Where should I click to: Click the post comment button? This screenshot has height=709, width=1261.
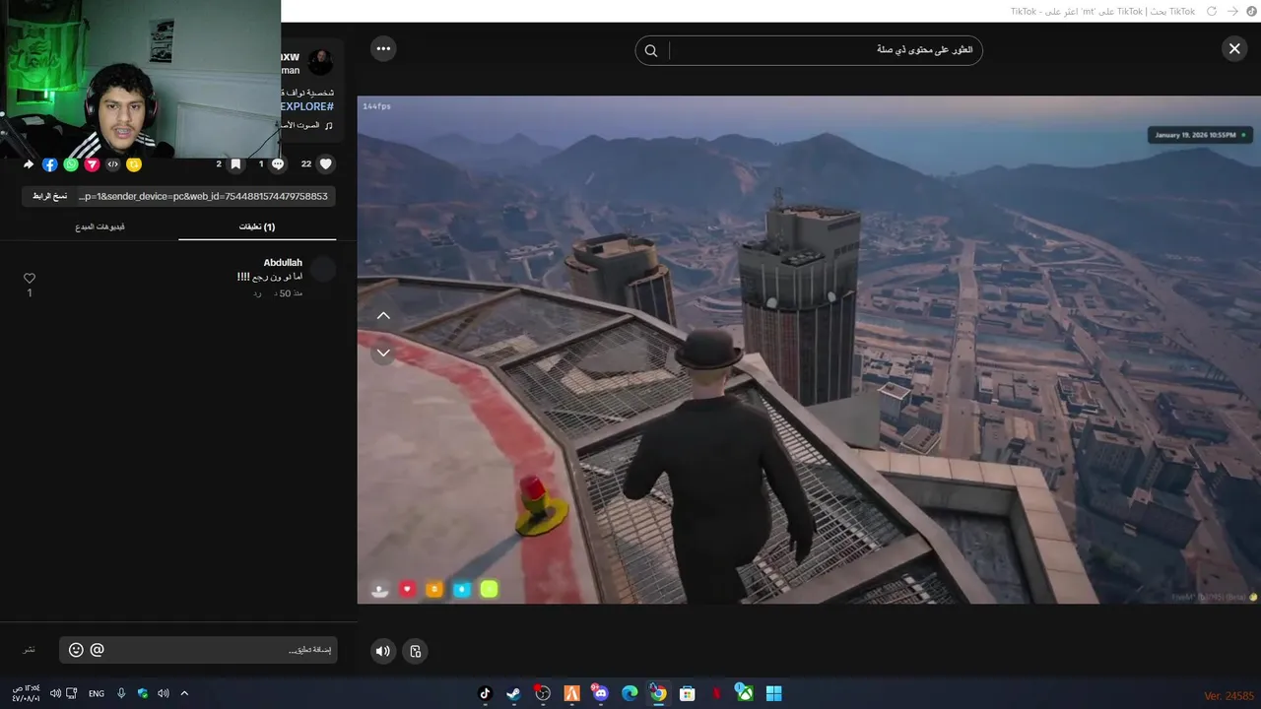pos(30,650)
